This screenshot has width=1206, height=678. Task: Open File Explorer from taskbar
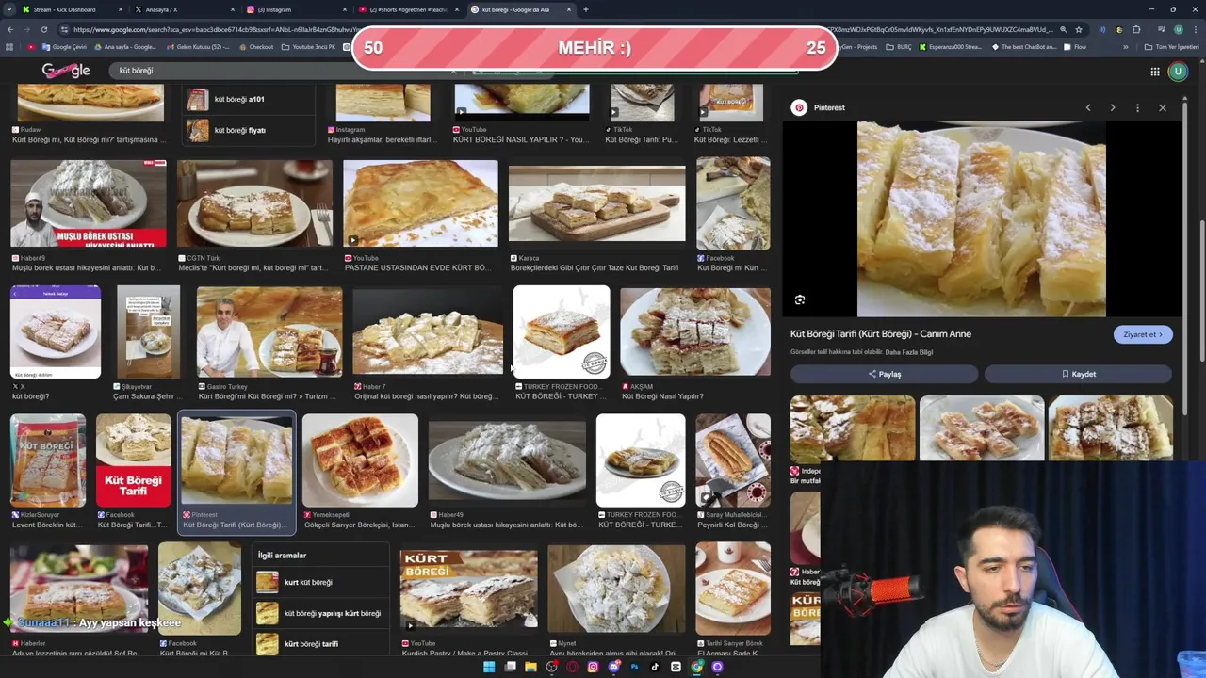click(530, 667)
